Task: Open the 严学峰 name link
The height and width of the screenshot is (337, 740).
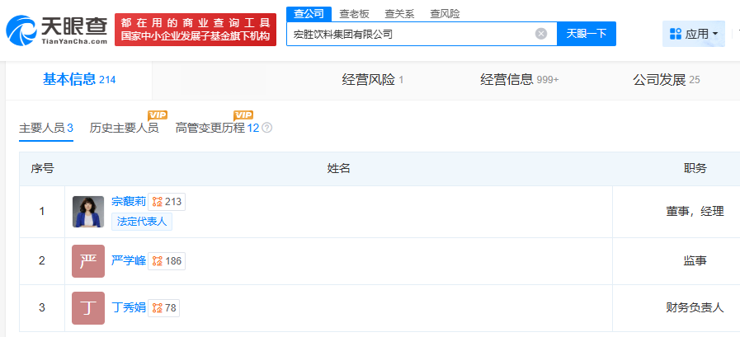Action: click(129, 261)
